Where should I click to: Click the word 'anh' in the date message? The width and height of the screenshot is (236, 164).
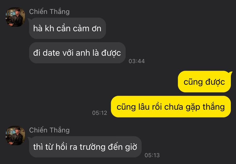83,53
